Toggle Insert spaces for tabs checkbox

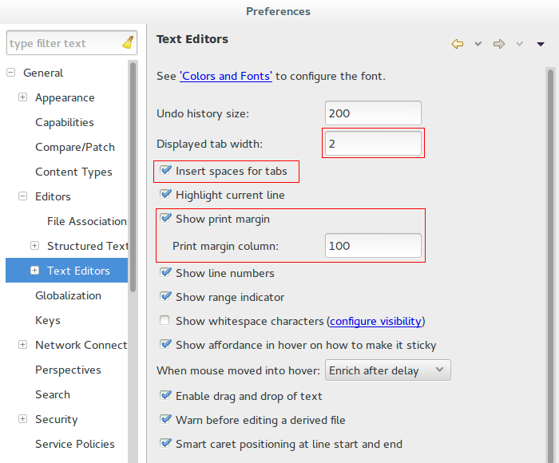(165, 170)
